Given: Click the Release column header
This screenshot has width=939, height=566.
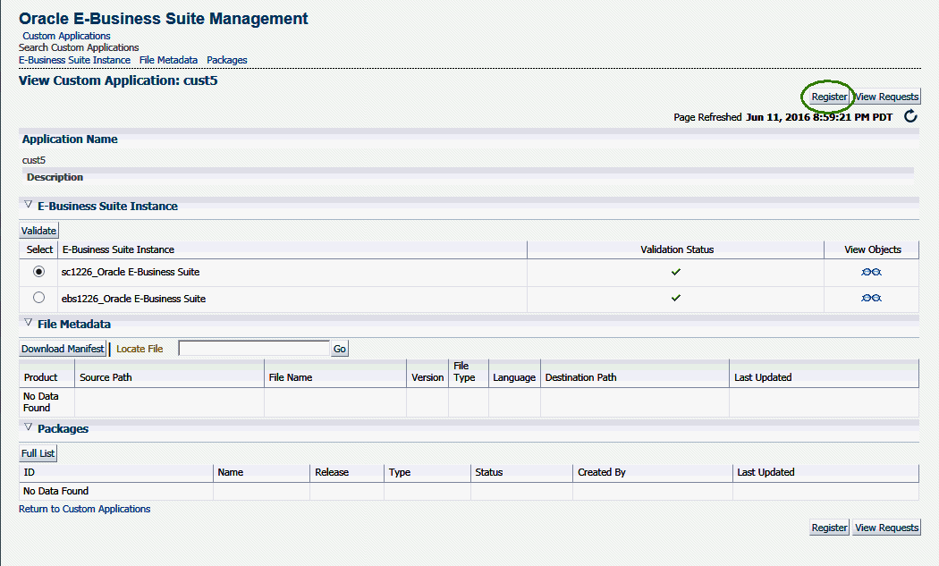Looking at the screenshot, I should click(332, 472).
